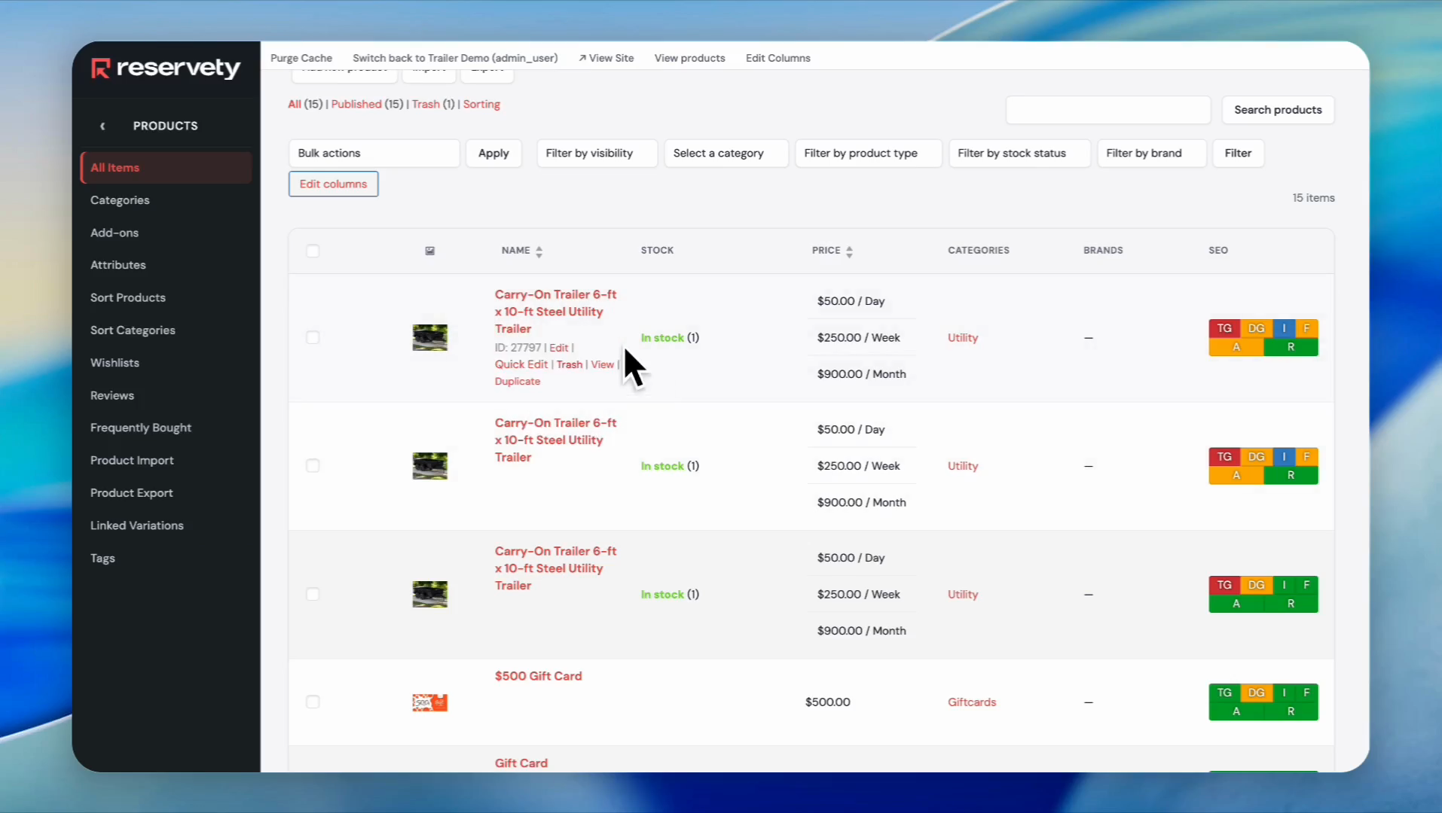
Task: Open Select a category dropdown
Action: (726, 153)
